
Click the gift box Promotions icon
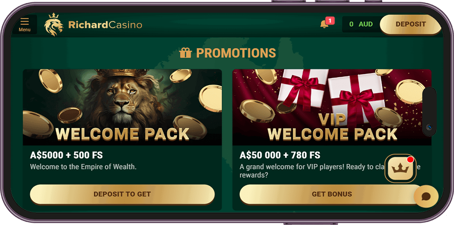(x=185, y=53)
